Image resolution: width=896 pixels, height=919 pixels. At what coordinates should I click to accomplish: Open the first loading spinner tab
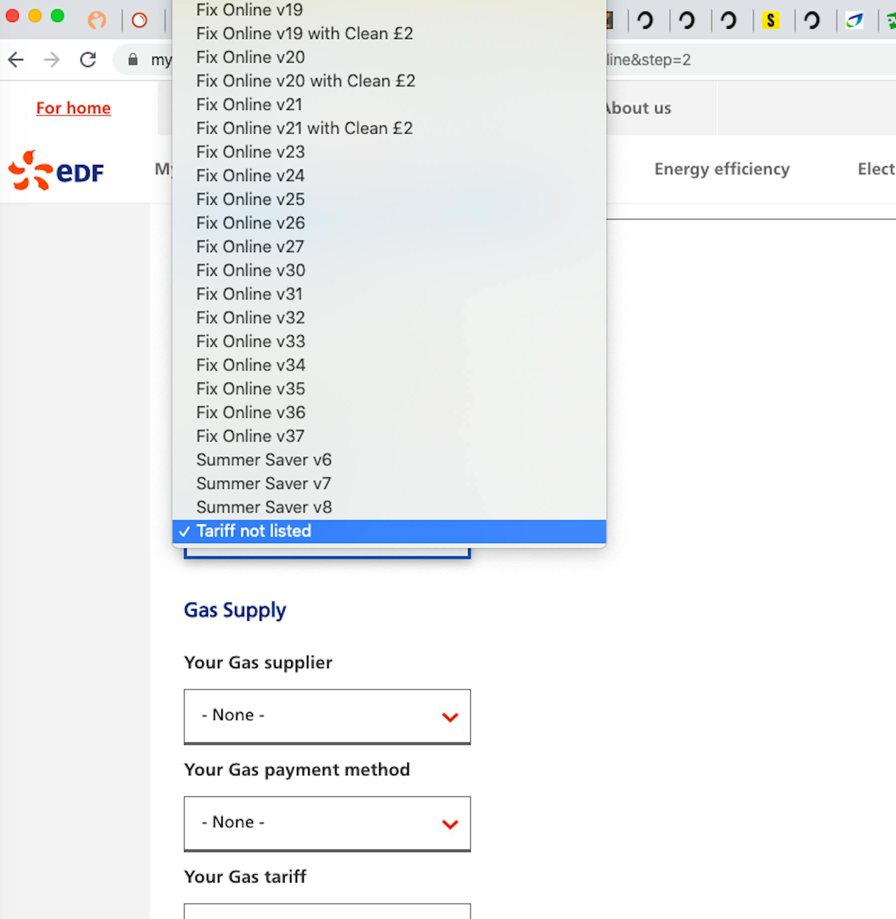645,20
